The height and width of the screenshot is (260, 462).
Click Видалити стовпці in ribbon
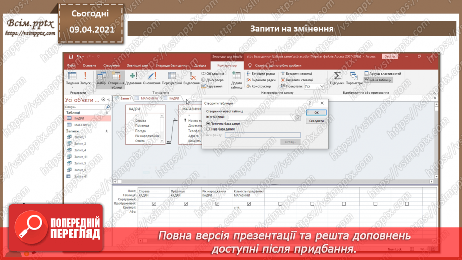(x=296, y=80)
